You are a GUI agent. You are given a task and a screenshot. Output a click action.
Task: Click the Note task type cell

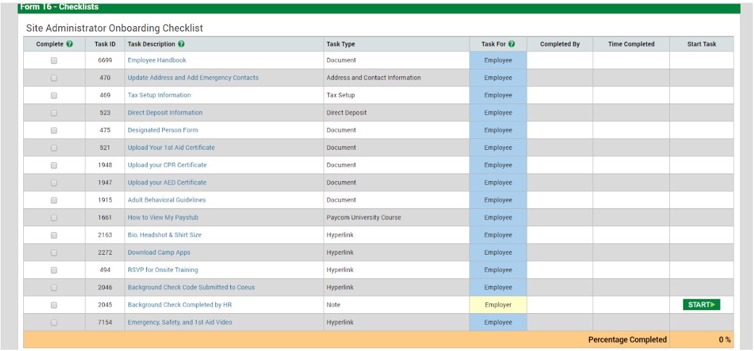[396, 305]
